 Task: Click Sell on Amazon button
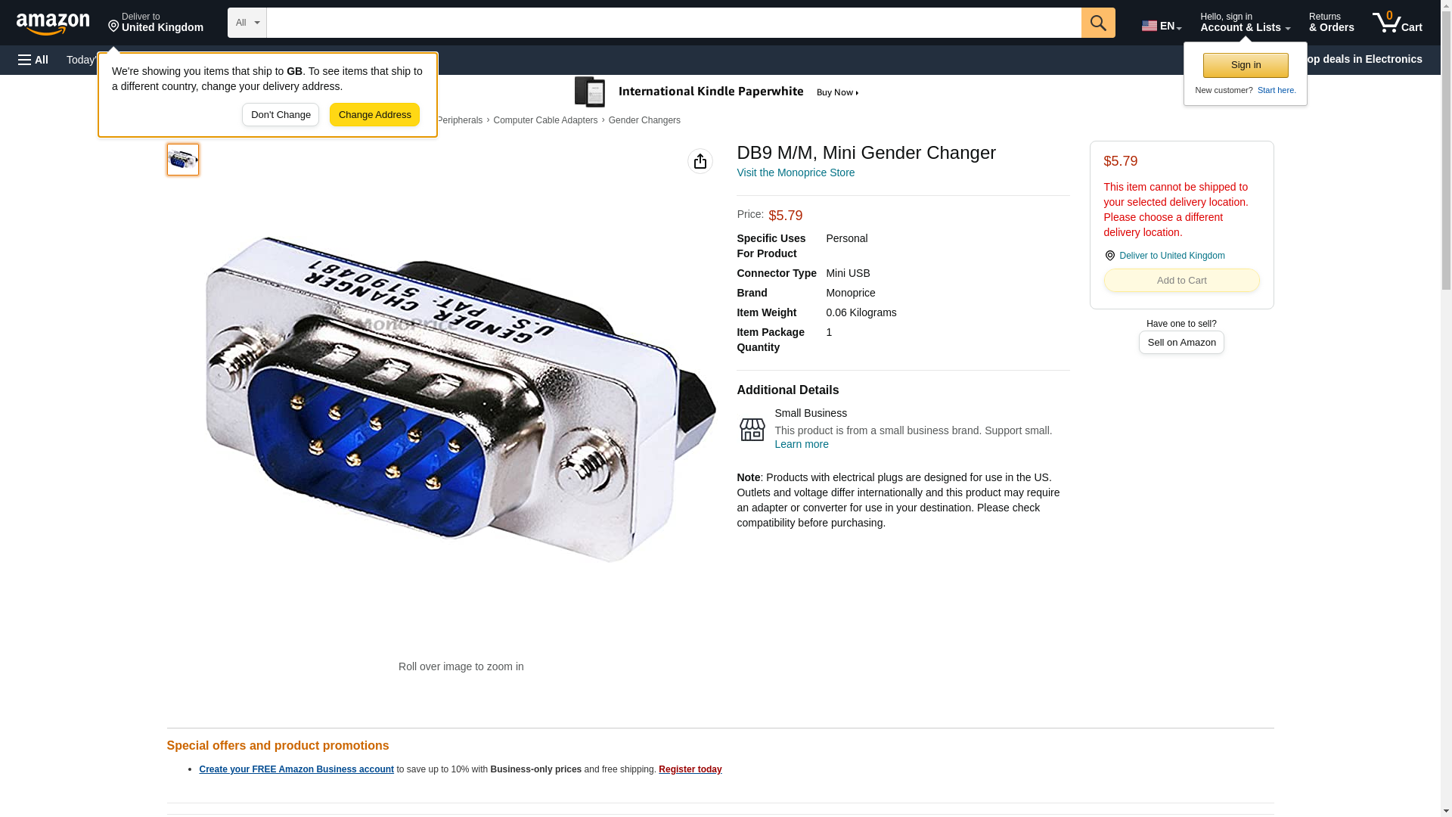pyautogui.click(x=1181, y=343)
